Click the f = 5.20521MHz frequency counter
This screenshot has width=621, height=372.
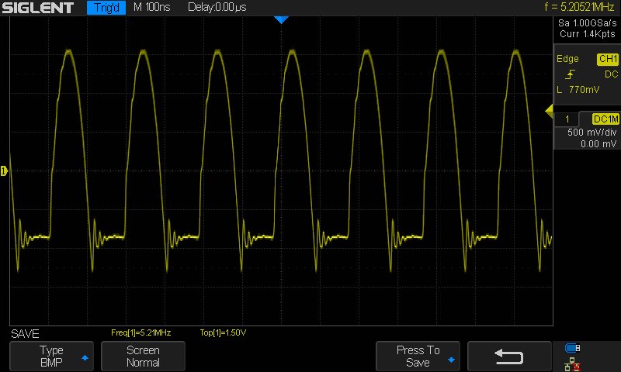(x=579, y=7)
